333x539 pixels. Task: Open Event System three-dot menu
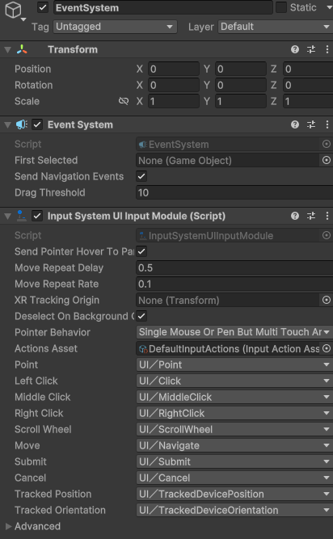click(x=327, y=124)
